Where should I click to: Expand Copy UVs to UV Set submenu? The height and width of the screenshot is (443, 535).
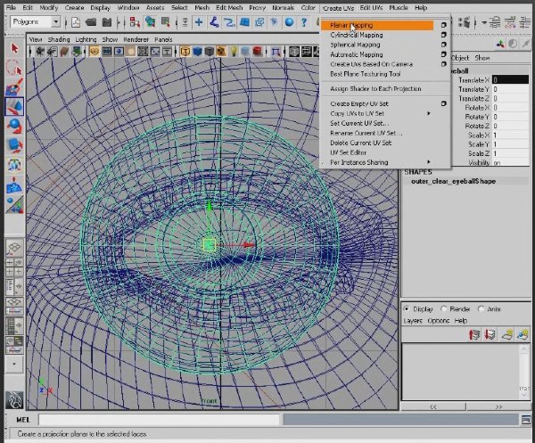(429, 113)
